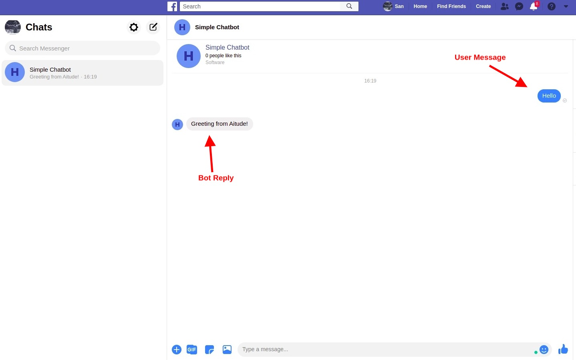Click your profile picture beside Chats

(13, 27)
